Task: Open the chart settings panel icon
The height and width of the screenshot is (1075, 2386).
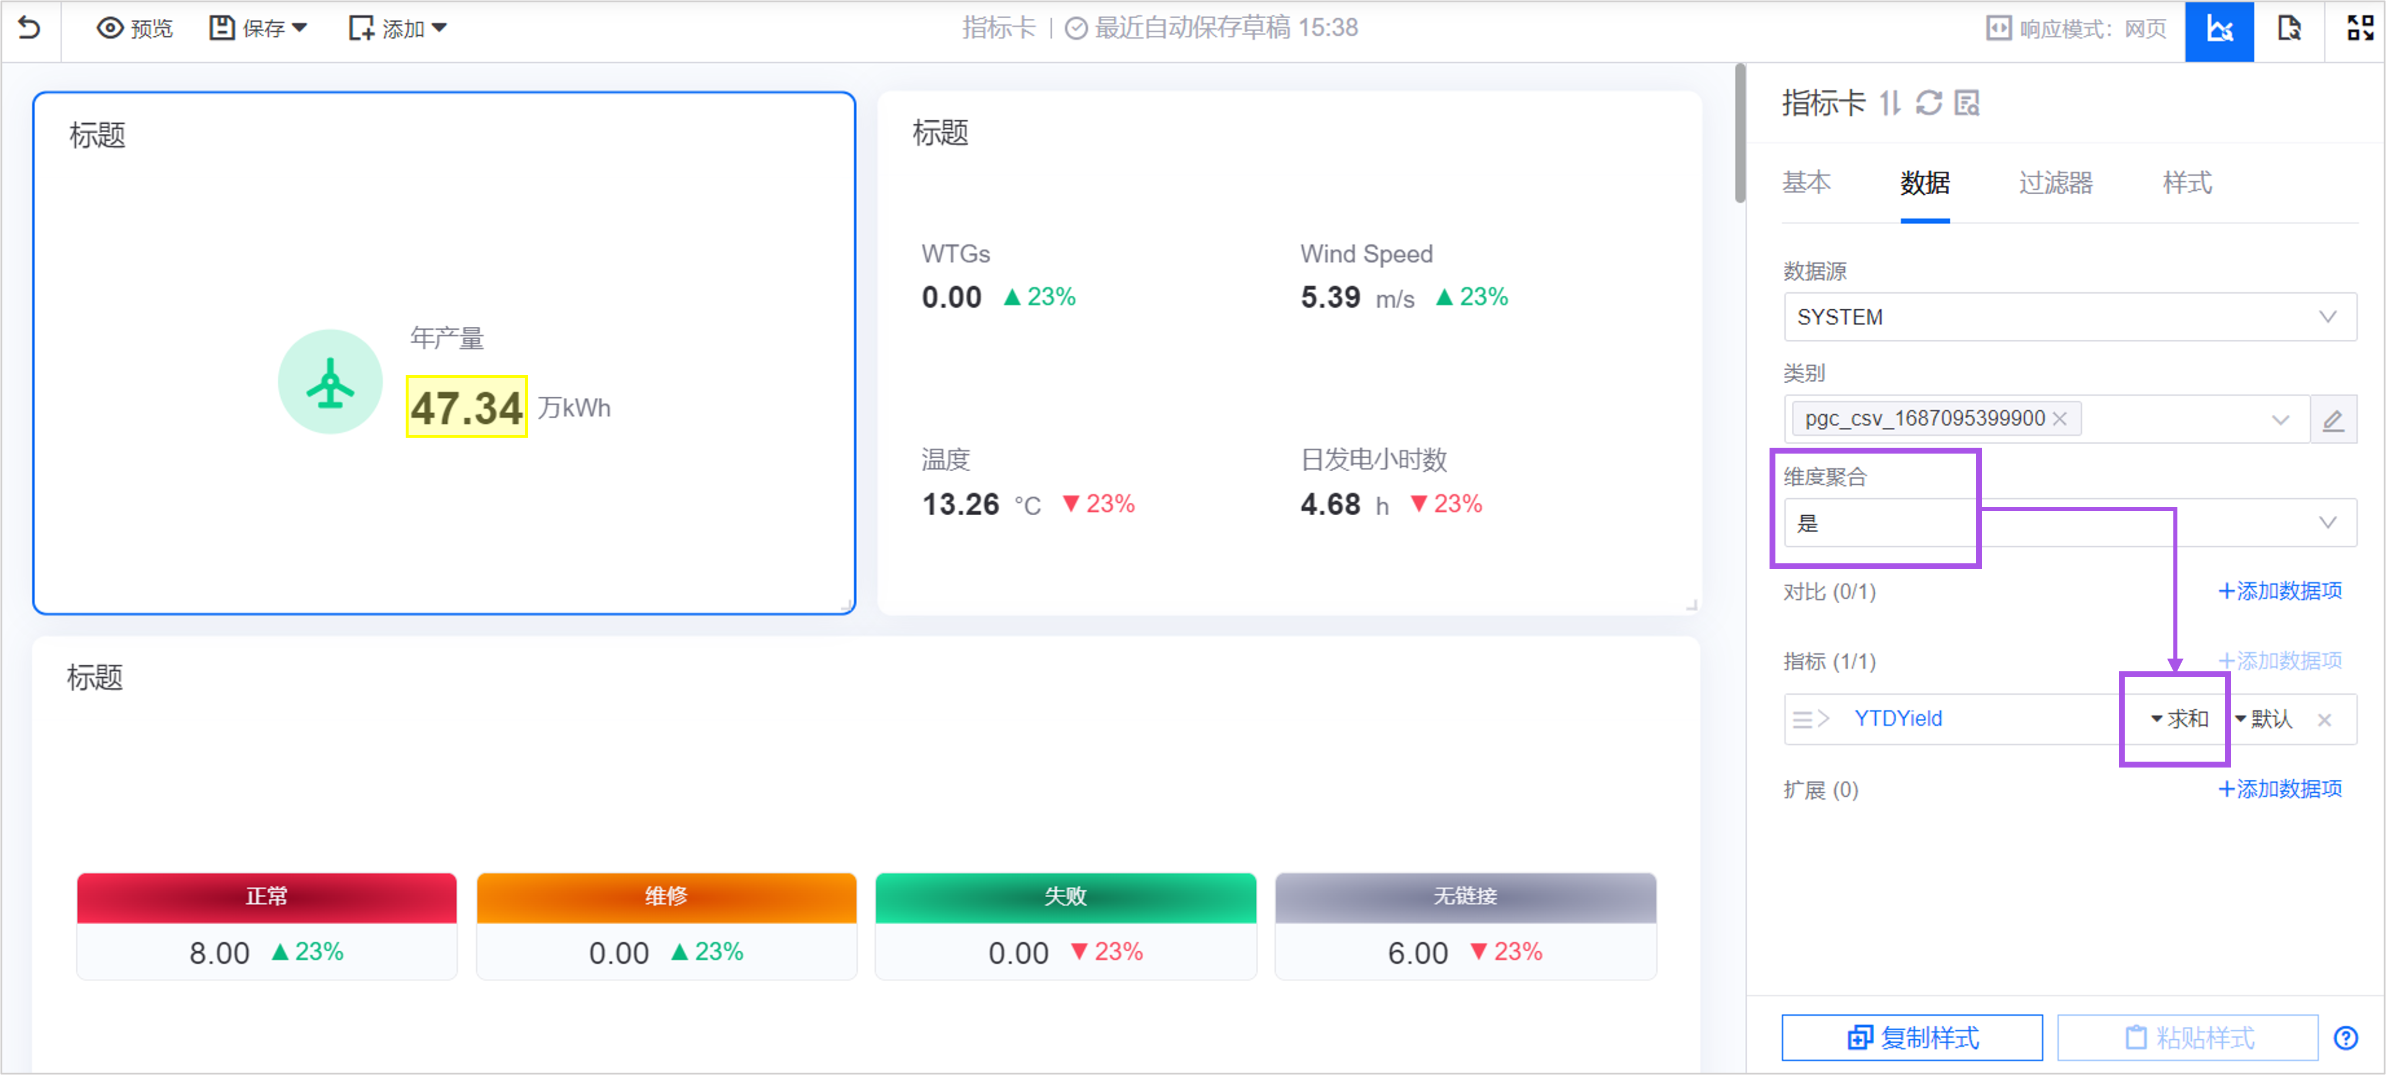Action: (x=2219, y=29)
